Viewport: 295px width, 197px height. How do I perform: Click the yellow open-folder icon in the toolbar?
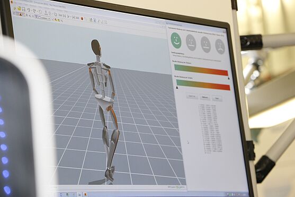click(19, 8)
